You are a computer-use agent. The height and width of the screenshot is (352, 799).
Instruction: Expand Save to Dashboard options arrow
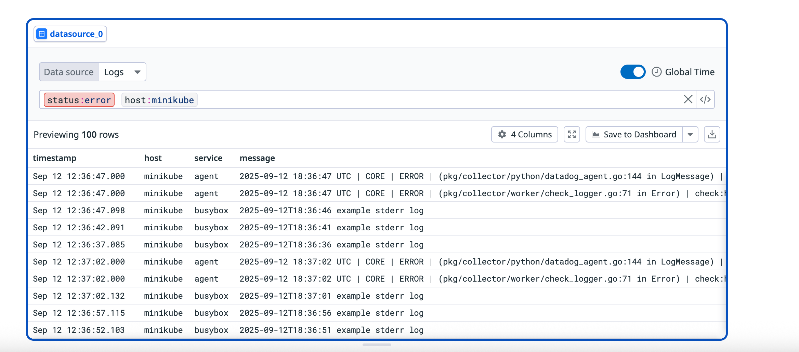[x=690, y=134]
